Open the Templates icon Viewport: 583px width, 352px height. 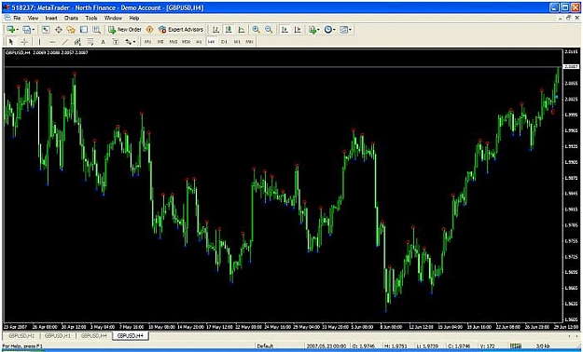(344, 30)
